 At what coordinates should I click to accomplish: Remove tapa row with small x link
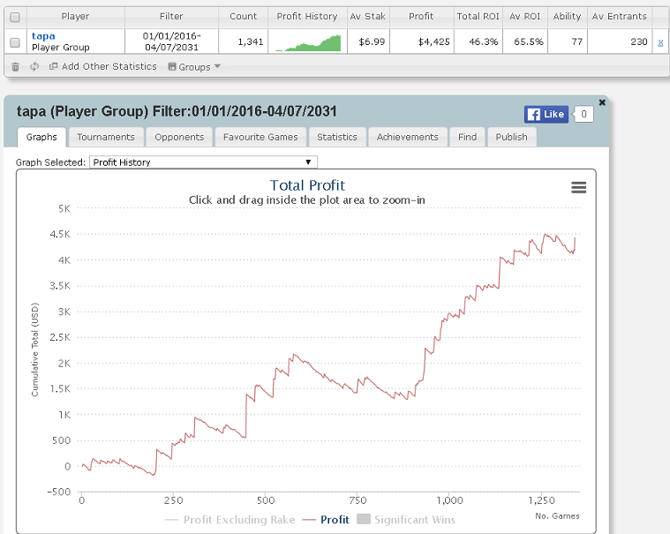click(x=660, y=42)
